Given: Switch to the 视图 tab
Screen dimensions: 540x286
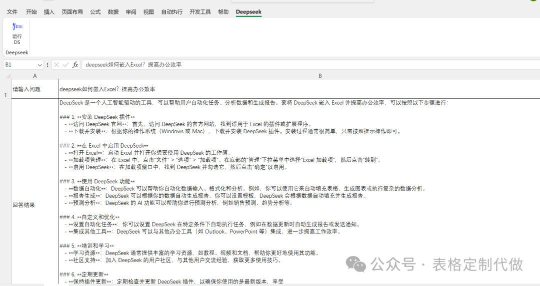Looking at the screenshot, I should click(x=149, y=11).
